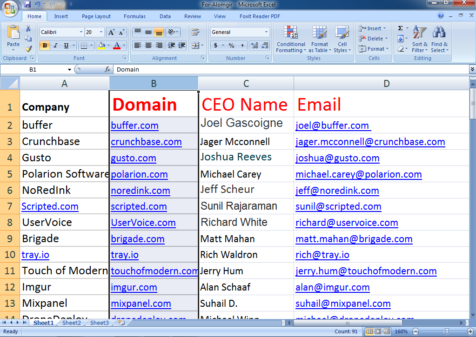Click the jager.mcconnell@crunchbase.com email link
The image size is (476, 337).
[369, 141]
